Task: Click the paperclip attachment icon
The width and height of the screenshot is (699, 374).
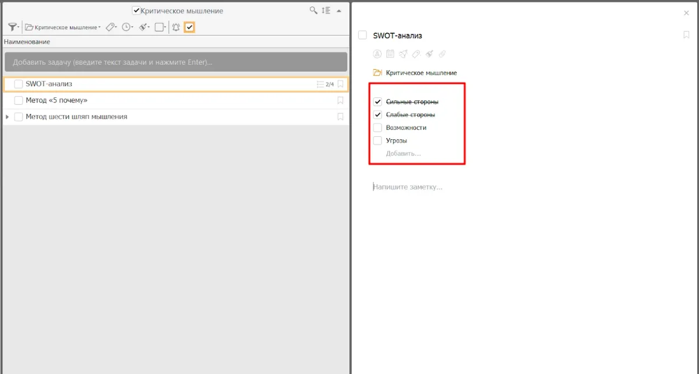Action: pos(442,54)
